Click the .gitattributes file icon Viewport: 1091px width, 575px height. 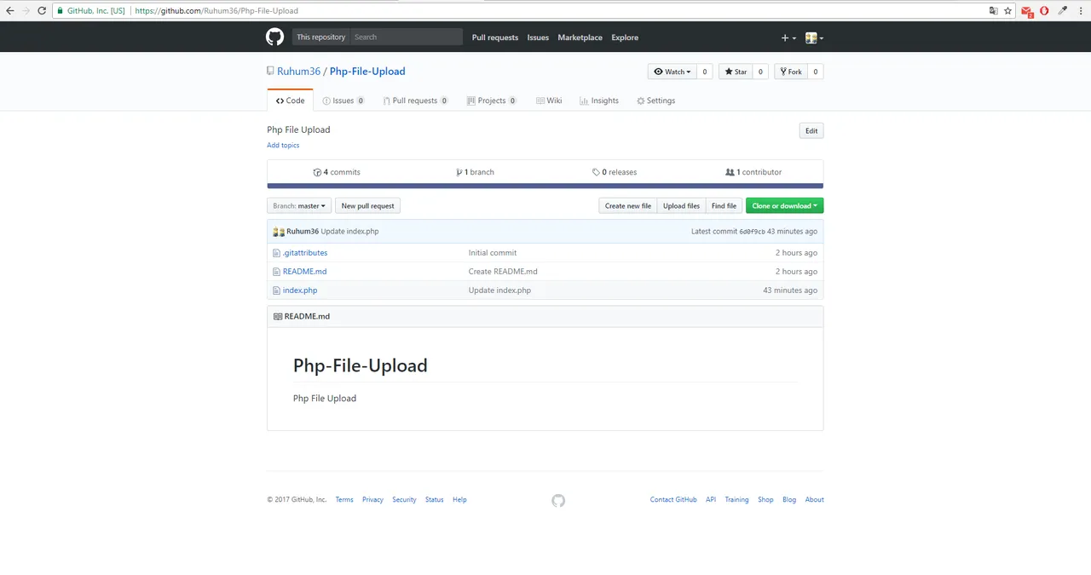click(x=276, y=253)
